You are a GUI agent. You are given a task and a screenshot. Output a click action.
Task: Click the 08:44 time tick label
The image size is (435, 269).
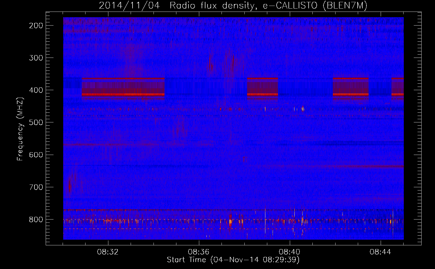(380, 252)
